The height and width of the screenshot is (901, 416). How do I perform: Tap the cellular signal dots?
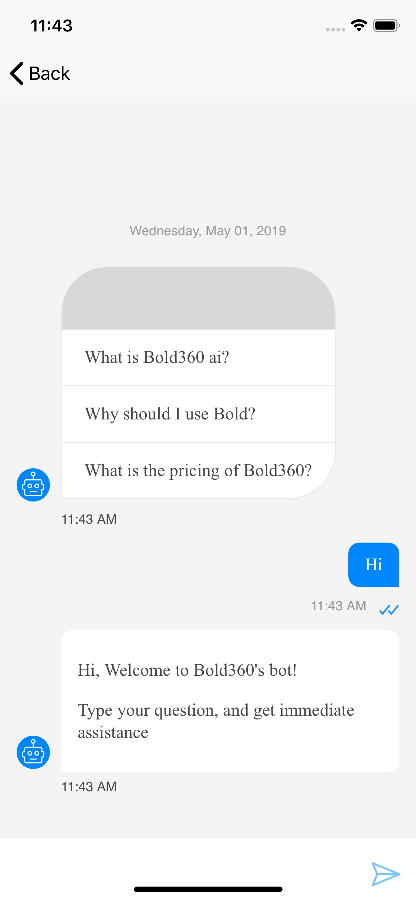coord(335,30)
